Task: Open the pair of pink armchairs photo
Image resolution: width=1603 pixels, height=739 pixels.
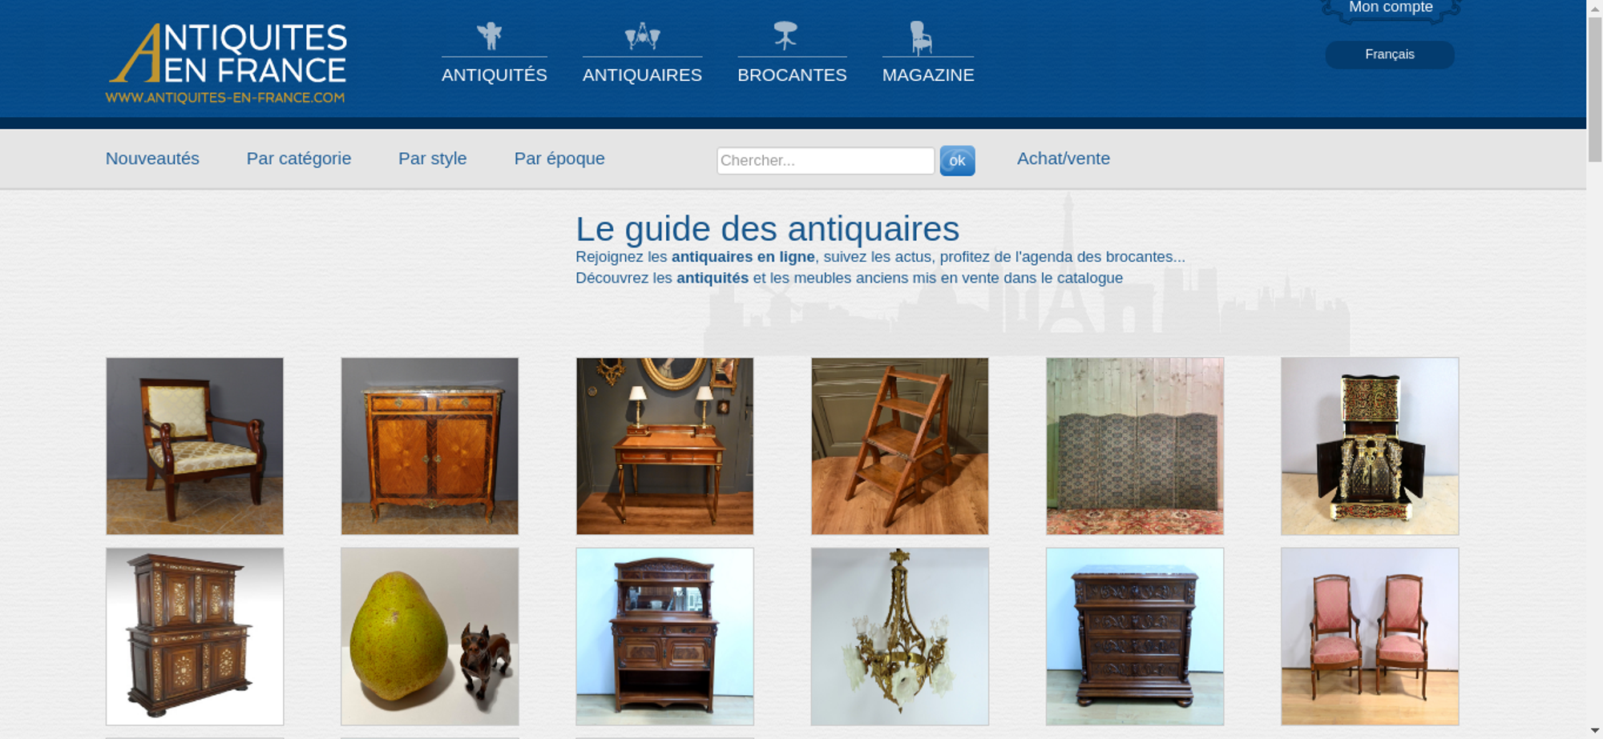Action: 1370,637
